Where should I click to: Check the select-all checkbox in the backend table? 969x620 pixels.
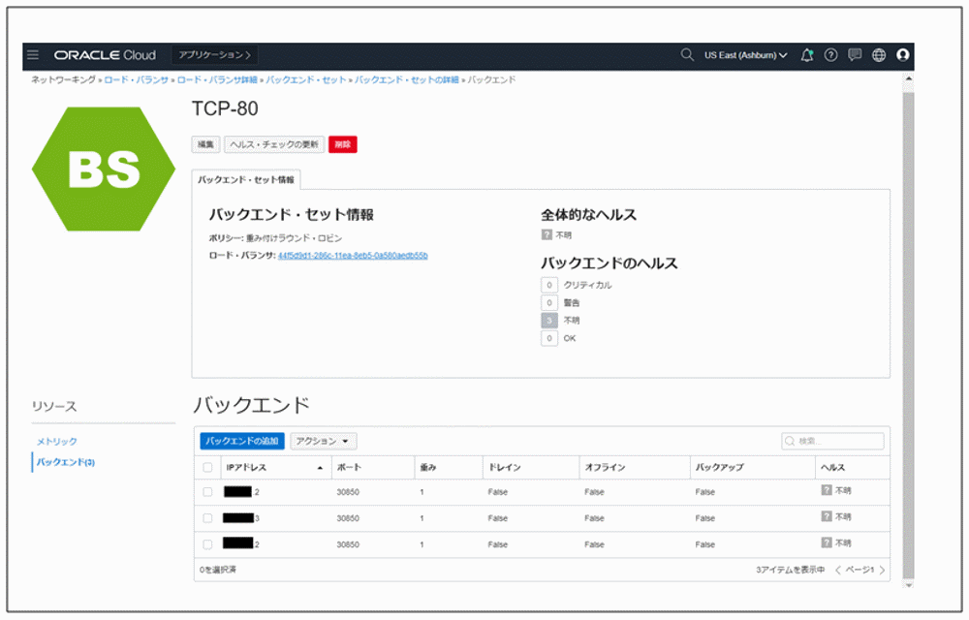[206, 467]
